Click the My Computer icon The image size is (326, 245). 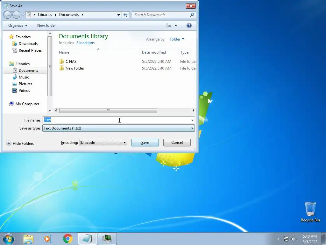[x=11, y=104]
